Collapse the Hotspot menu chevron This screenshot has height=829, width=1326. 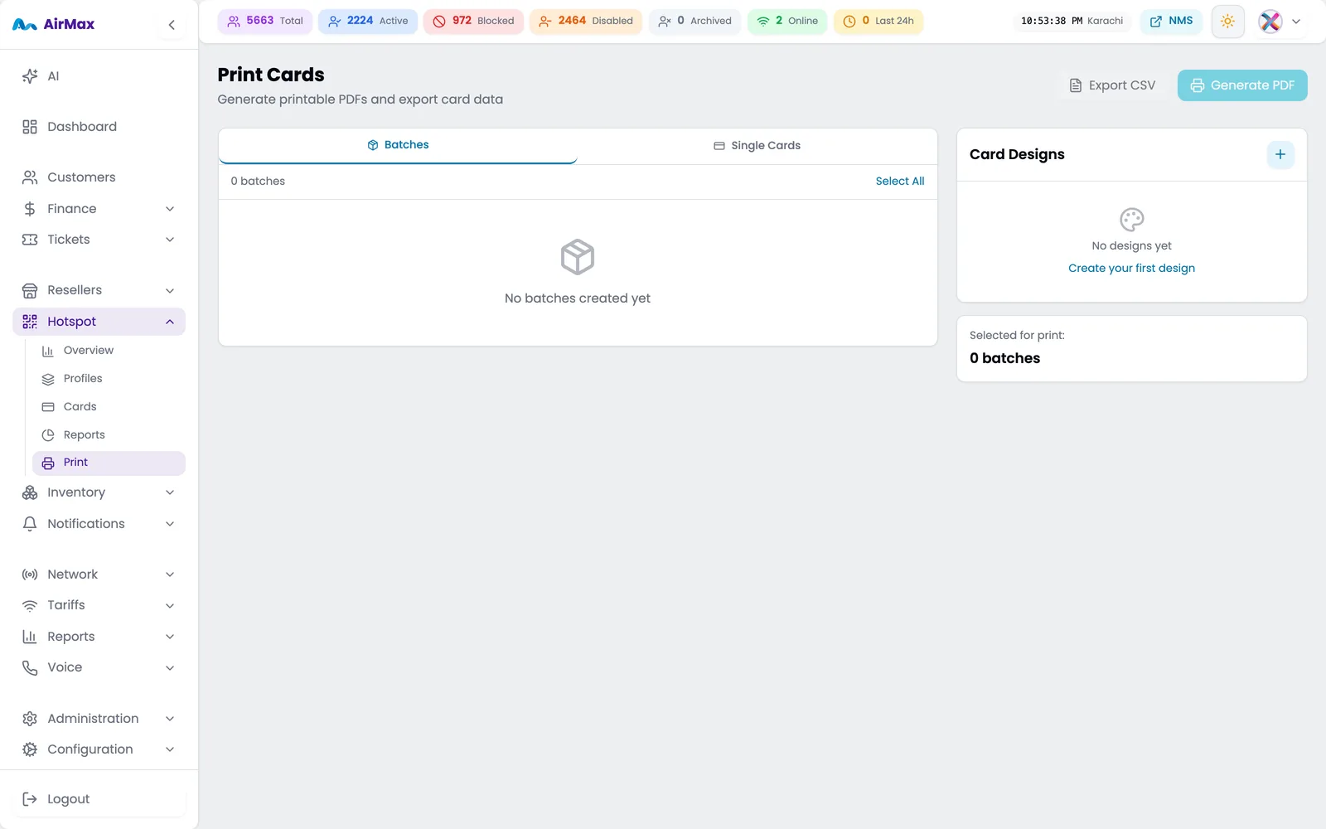(x=170, y=322)
